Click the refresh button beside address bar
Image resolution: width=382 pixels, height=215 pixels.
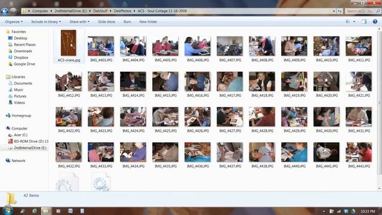click(x=340, y=11)
